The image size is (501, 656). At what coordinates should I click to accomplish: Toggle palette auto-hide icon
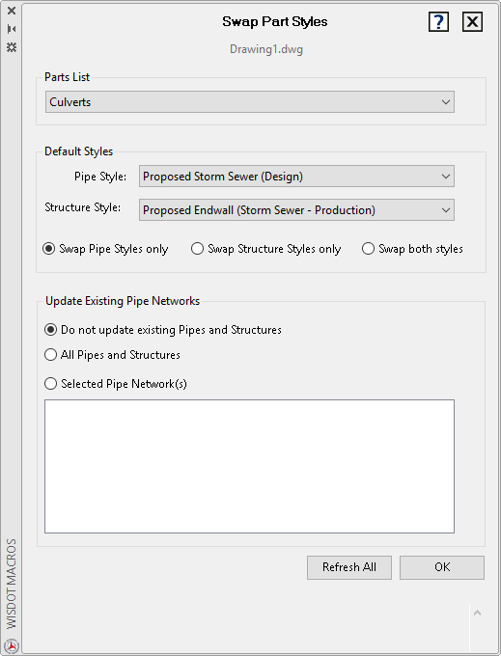pos(12,29)
